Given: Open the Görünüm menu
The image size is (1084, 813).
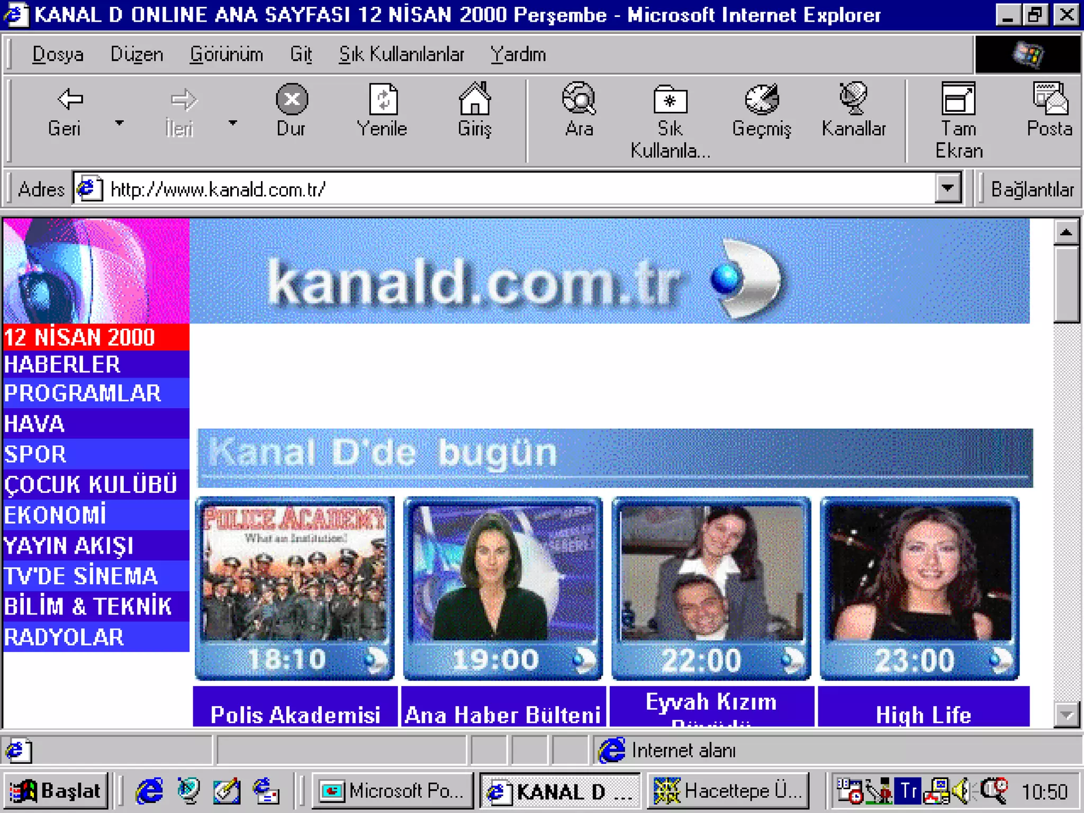Looking at the screenshot, I should (227, 55).
